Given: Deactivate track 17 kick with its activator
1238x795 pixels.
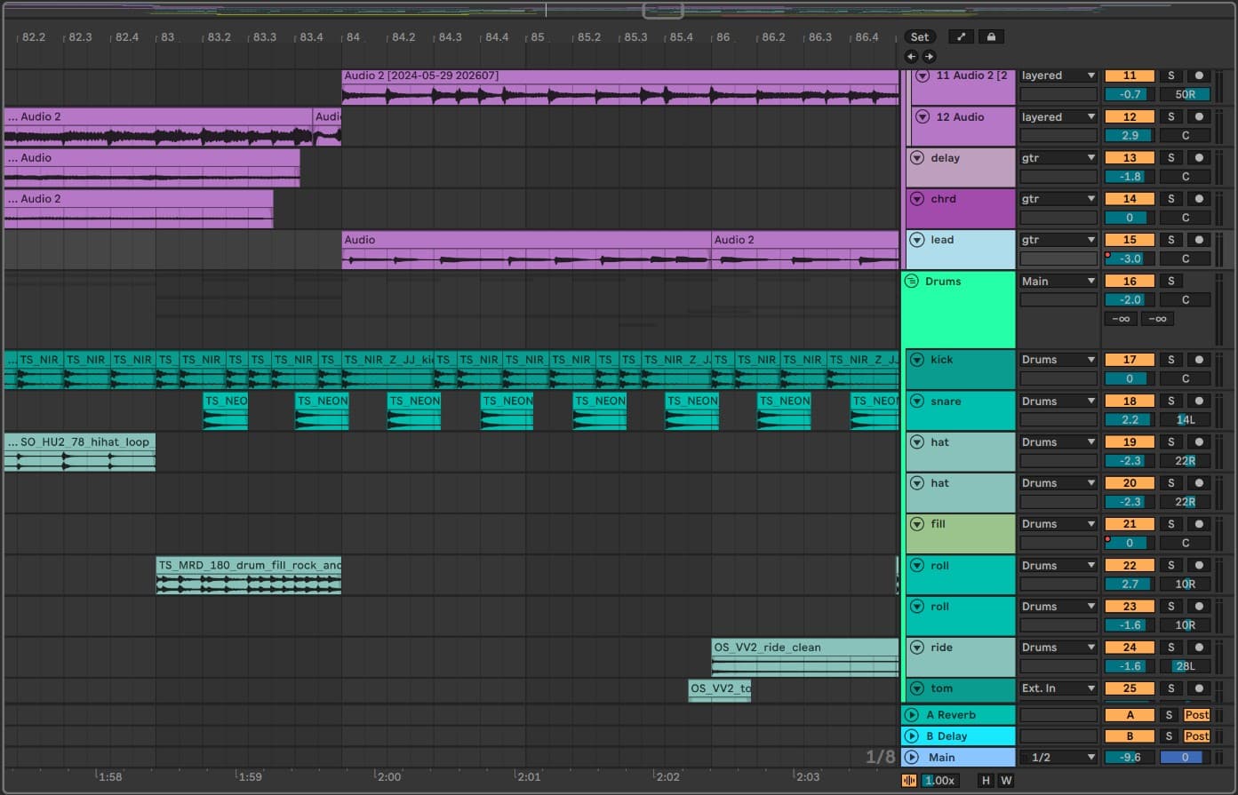Looking at the screenshot, I should 1130,360.
